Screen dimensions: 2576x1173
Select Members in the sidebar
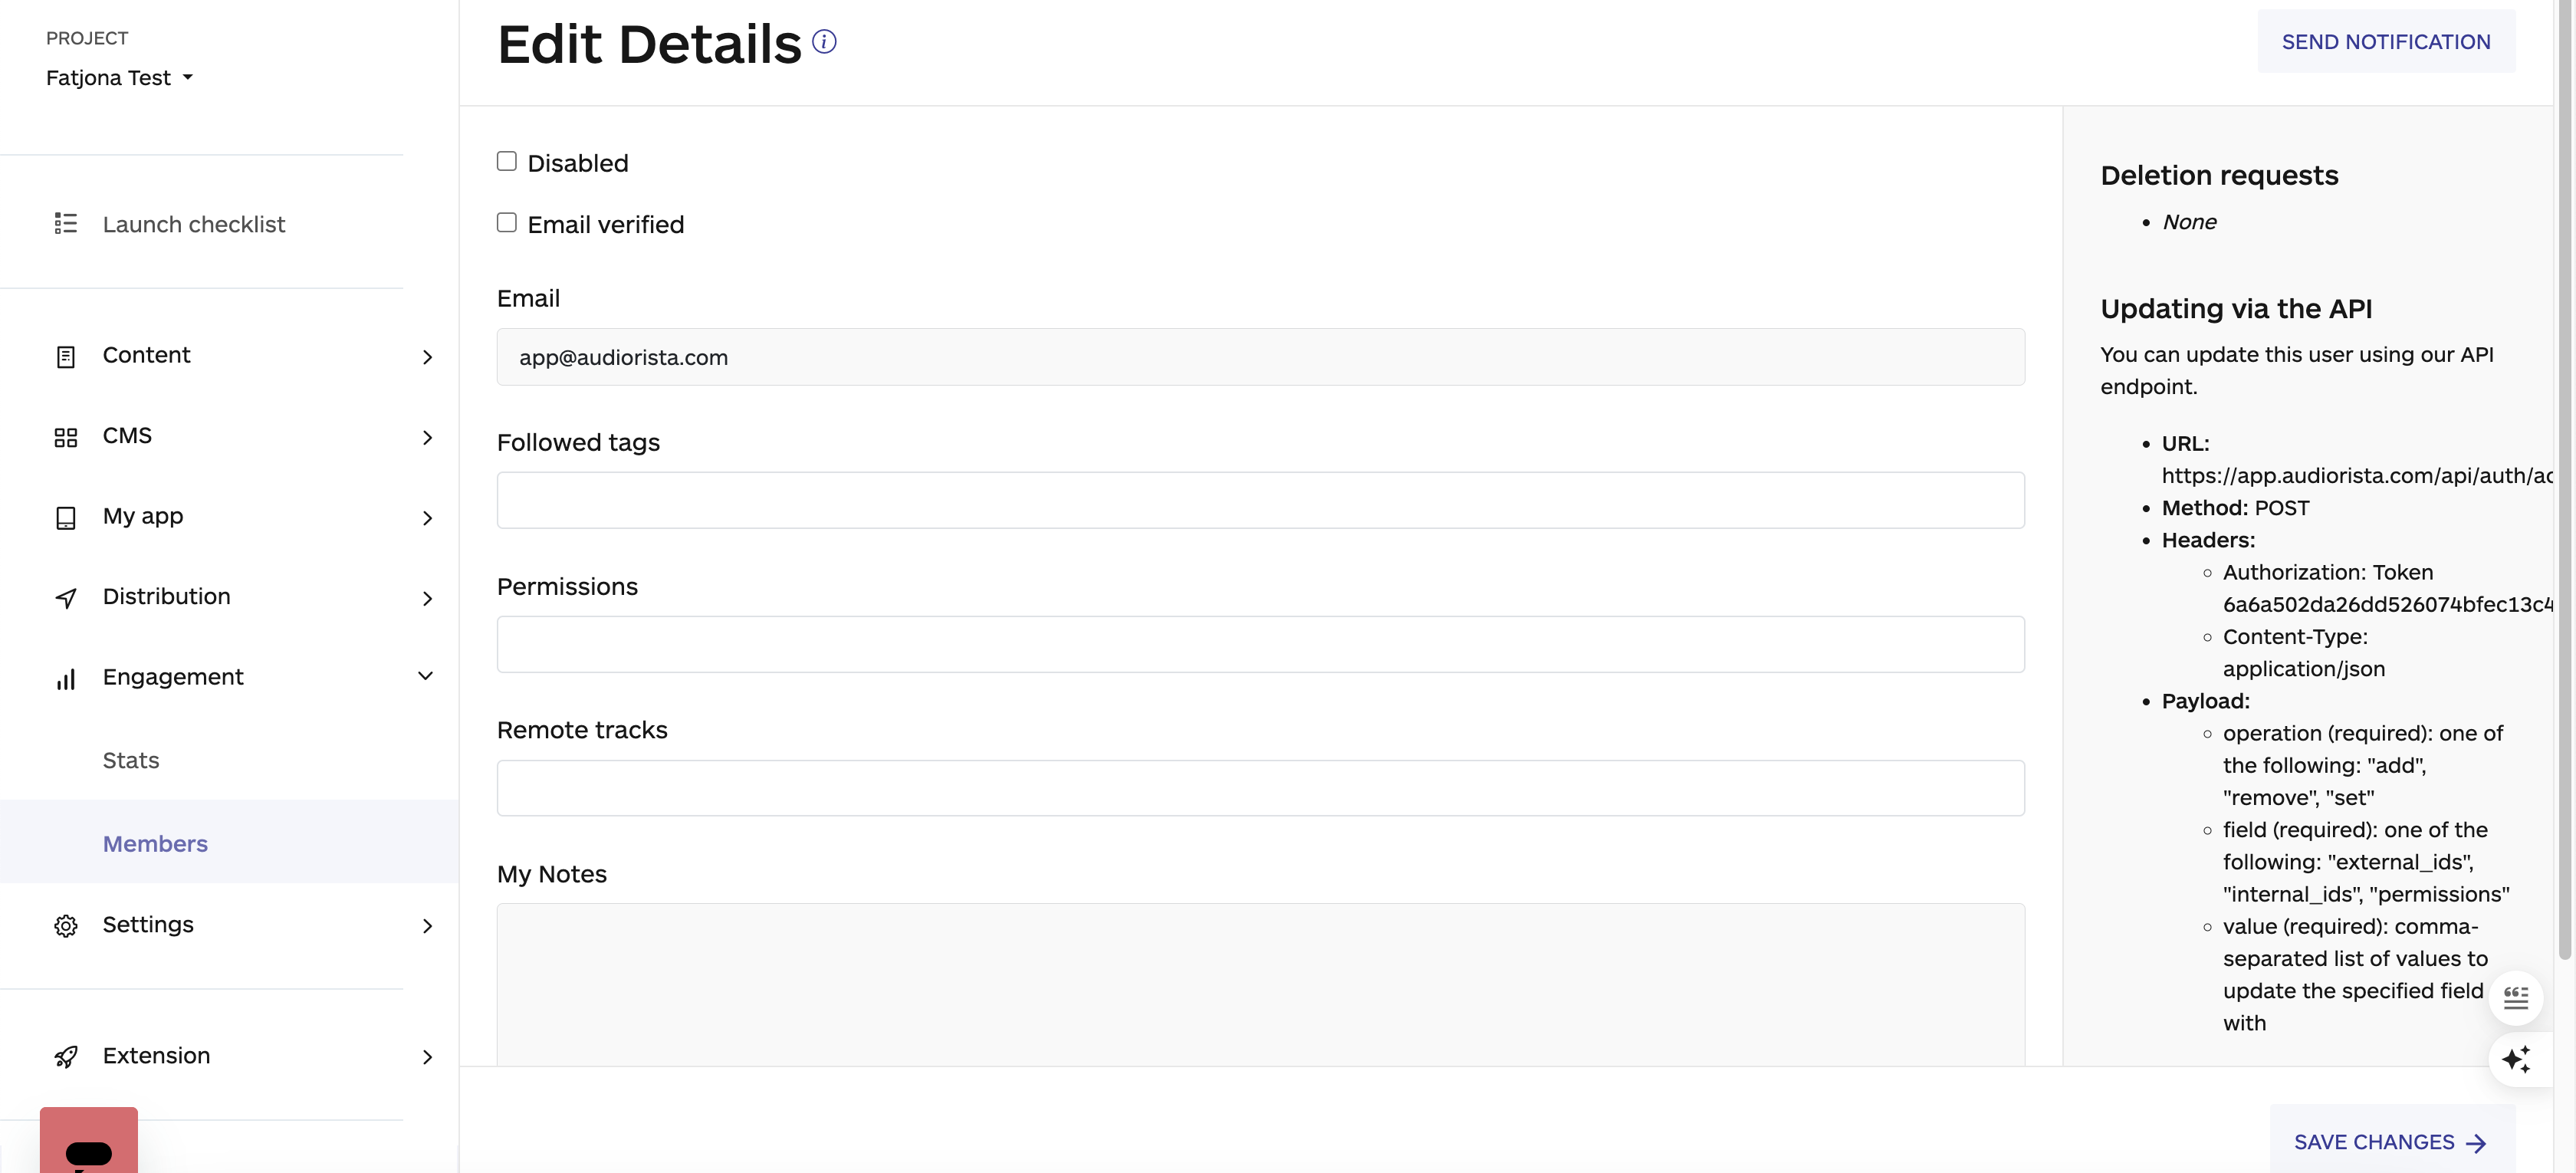154,843
